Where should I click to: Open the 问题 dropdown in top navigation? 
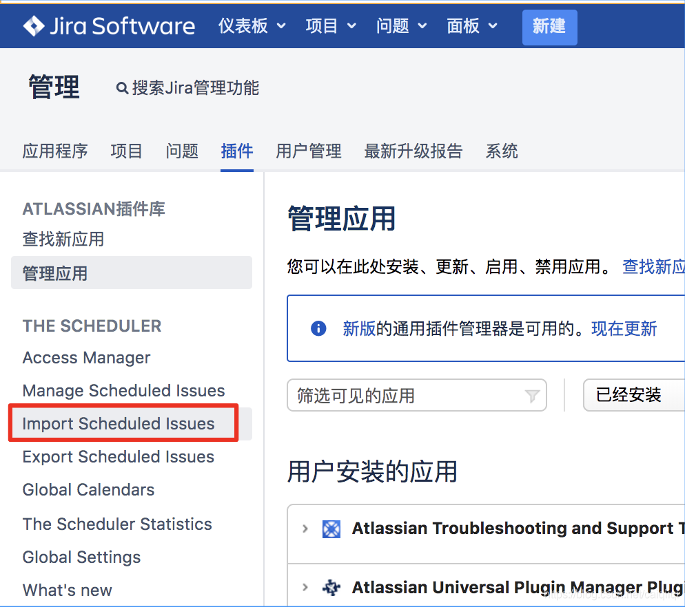pos(402,26)
